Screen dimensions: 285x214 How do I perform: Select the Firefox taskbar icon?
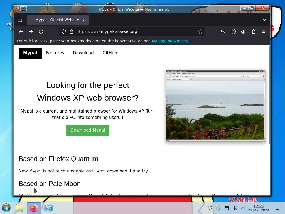(34, 208)
